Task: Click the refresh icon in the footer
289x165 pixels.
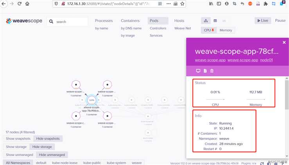Action: pos(262,163)
